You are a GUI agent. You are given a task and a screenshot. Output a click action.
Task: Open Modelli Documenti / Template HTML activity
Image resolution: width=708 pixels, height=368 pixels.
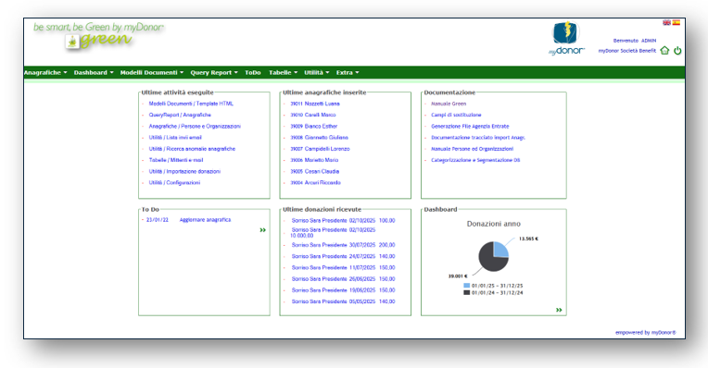click(x=191, y=104)
